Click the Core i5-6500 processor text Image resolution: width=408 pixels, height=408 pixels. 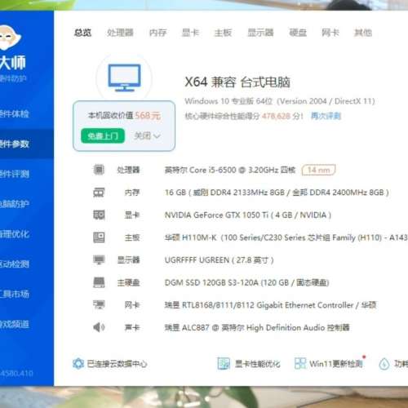click(230, 170)
